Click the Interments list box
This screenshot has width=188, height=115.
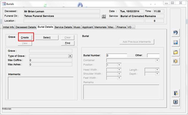[x=41, y=88]
